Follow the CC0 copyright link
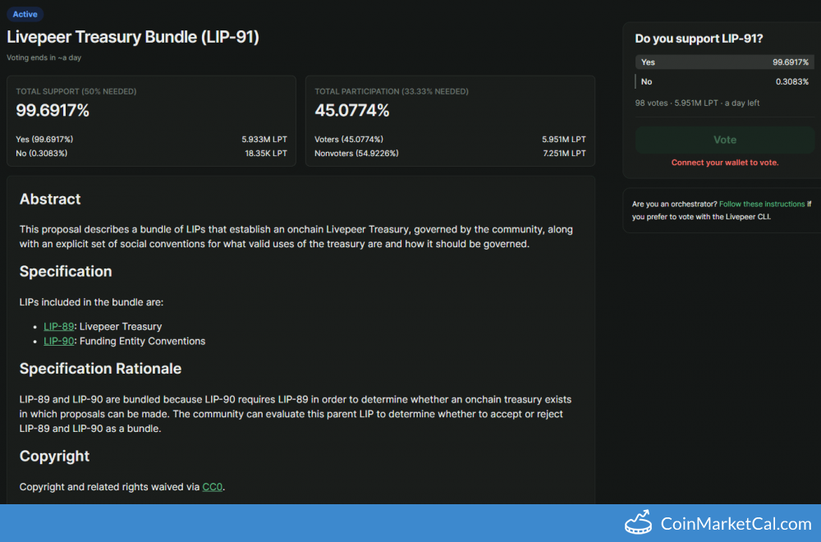 pos(212,487)
